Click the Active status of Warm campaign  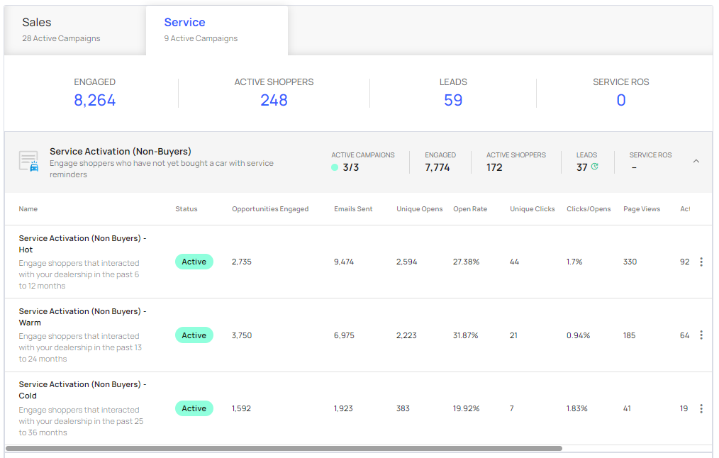(x=194, y=335)
